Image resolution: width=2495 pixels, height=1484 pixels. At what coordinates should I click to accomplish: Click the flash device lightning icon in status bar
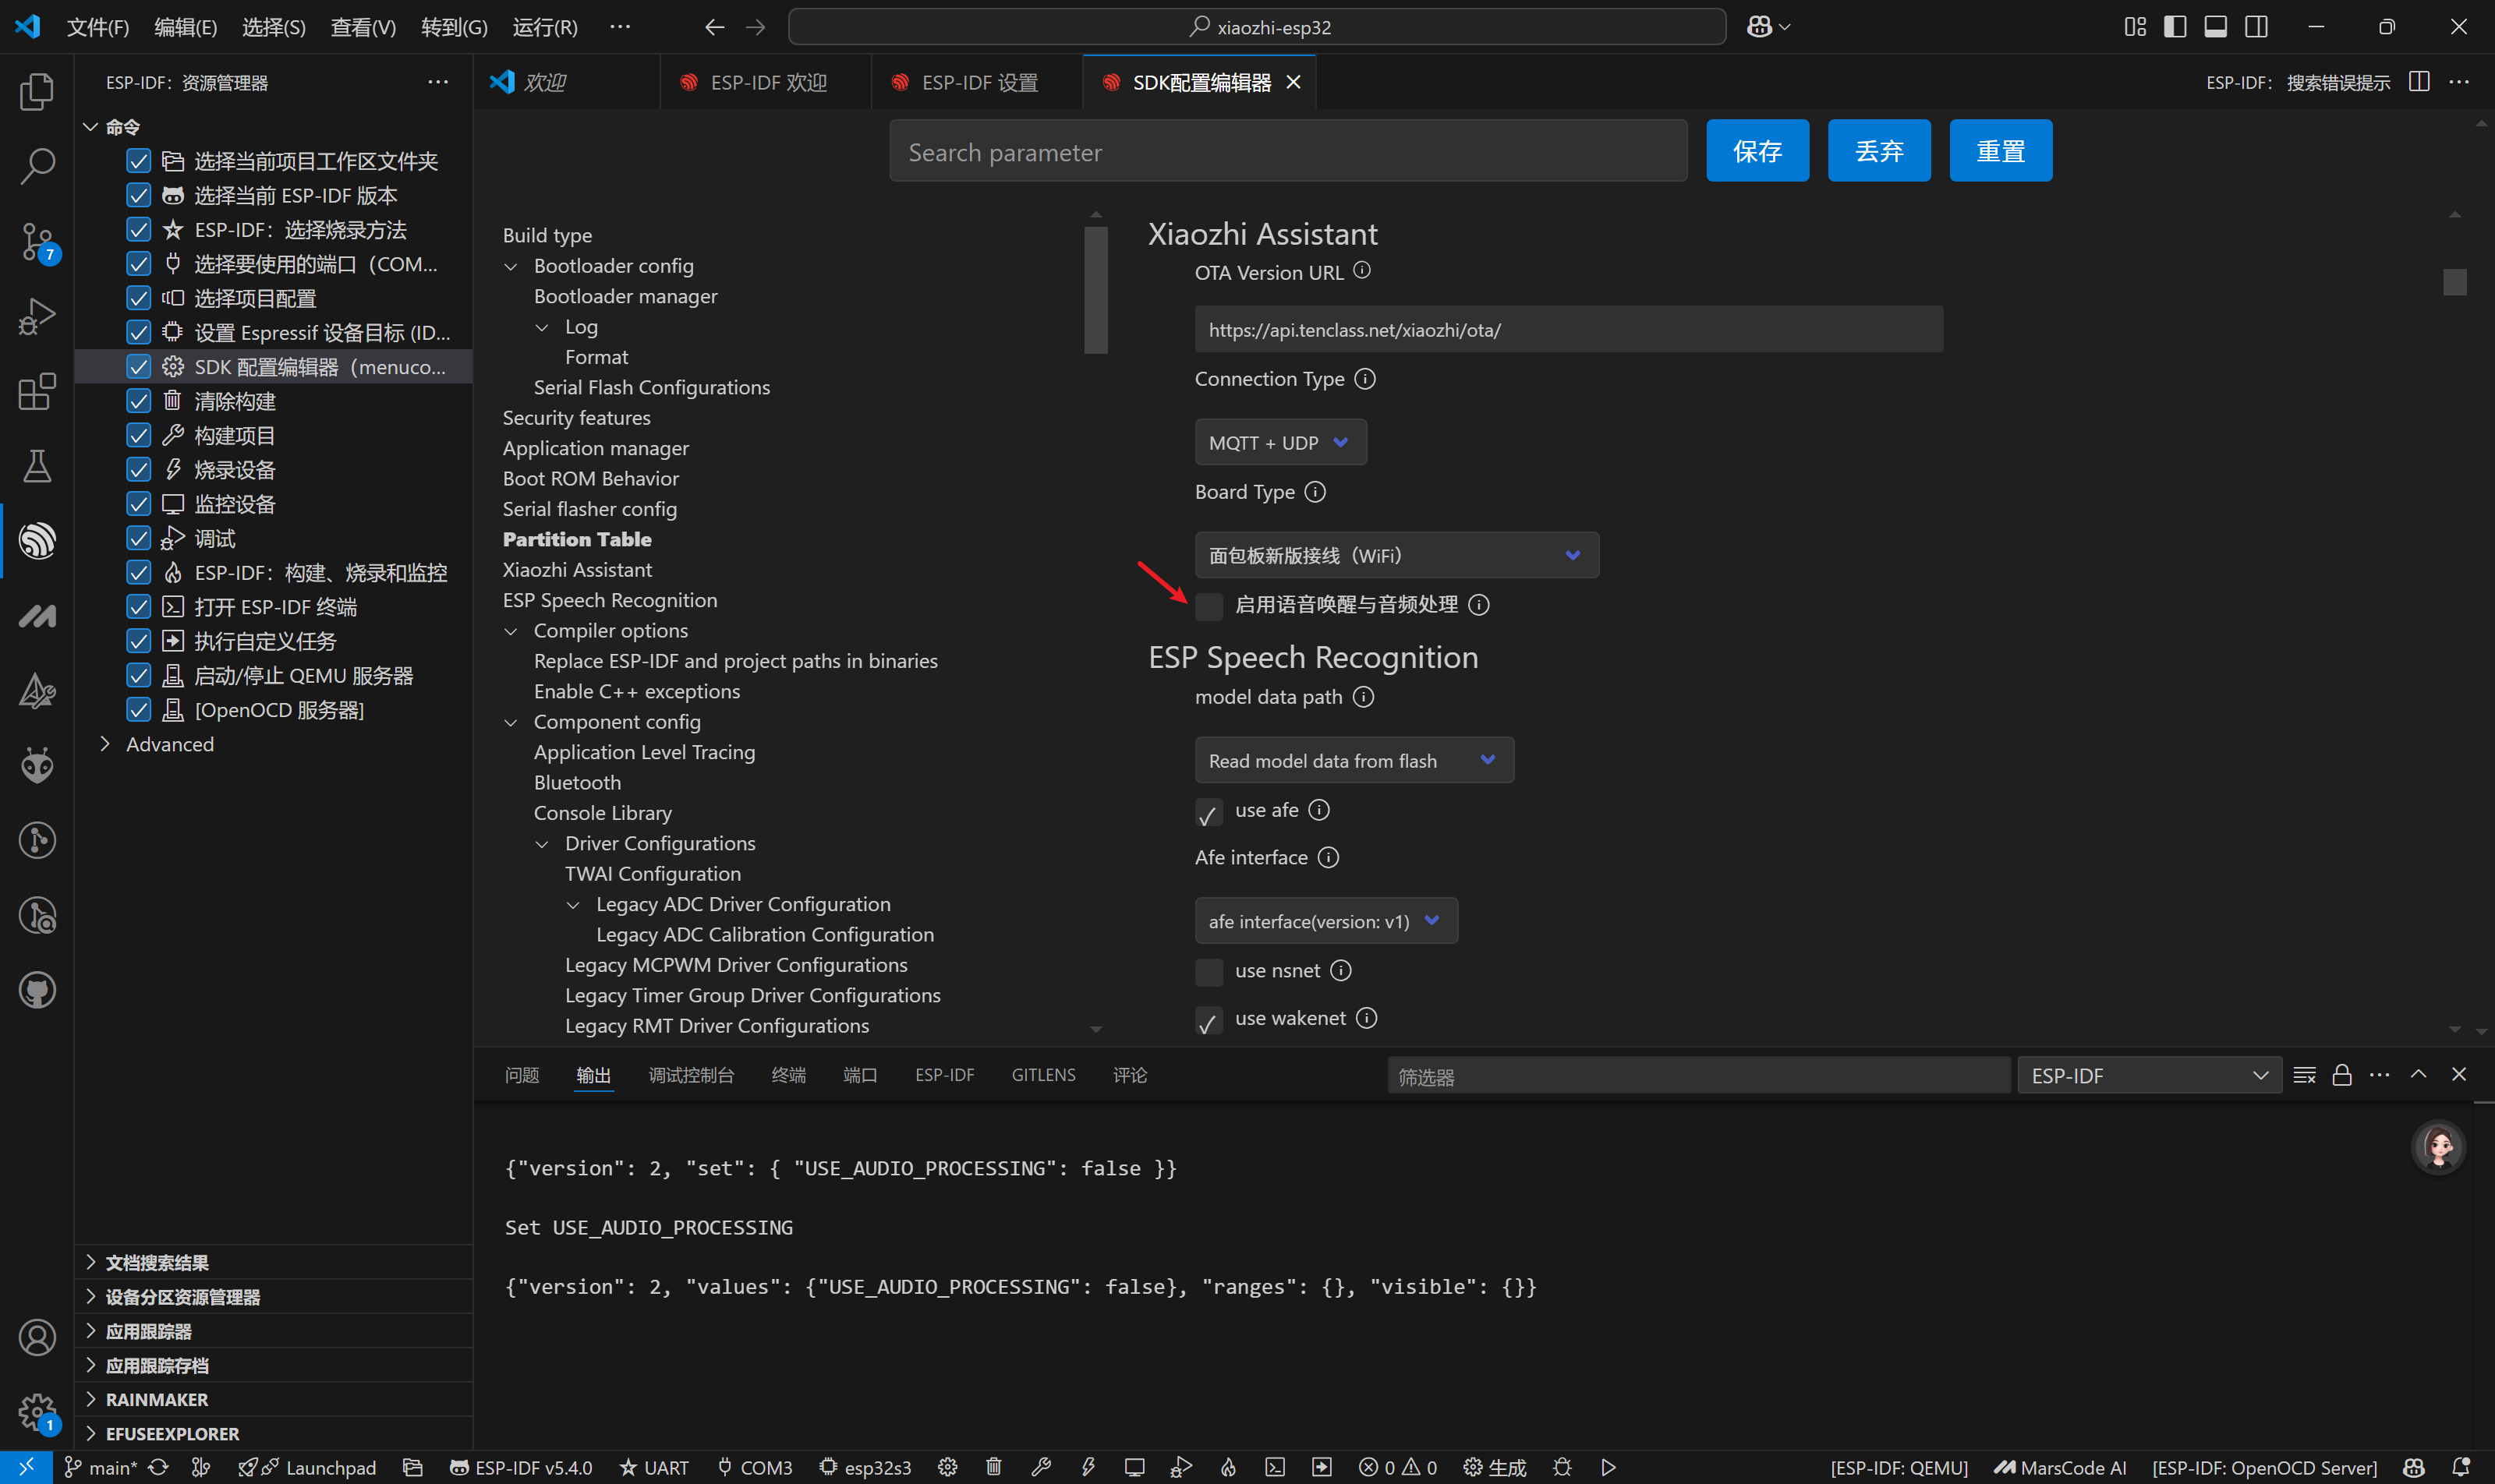click(x=1088, y=1467)
